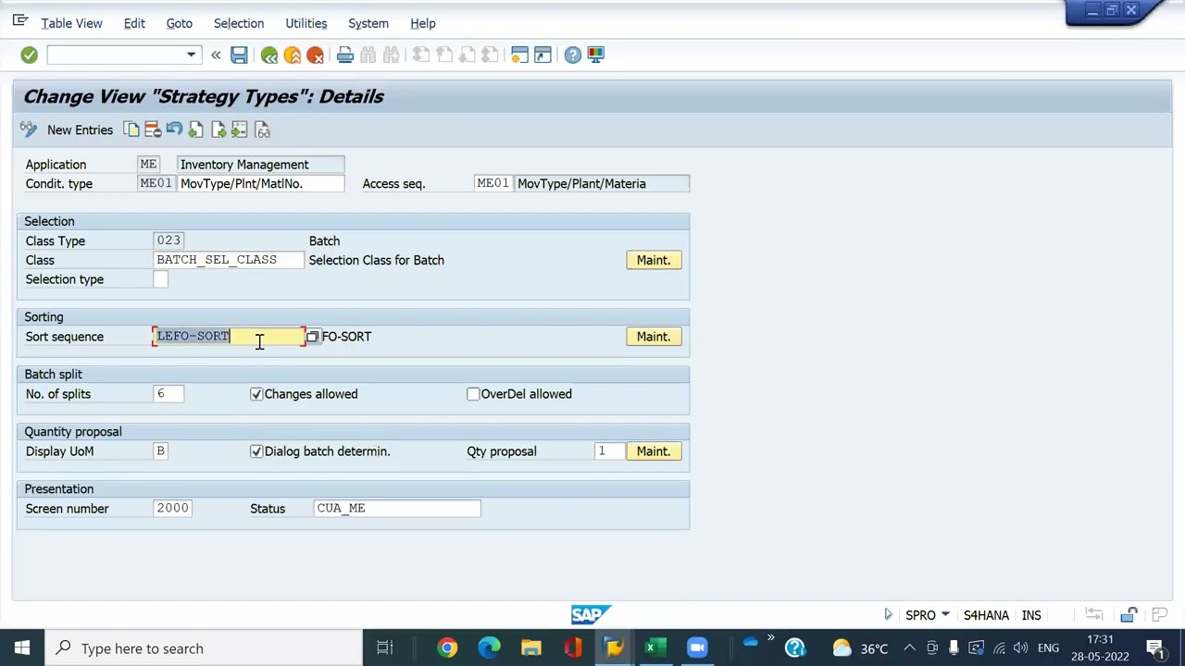Open Zoom from the taskbar
The width and height of the screenshot is (1185, 666).
pyautogui.click(x=697, y=648)
